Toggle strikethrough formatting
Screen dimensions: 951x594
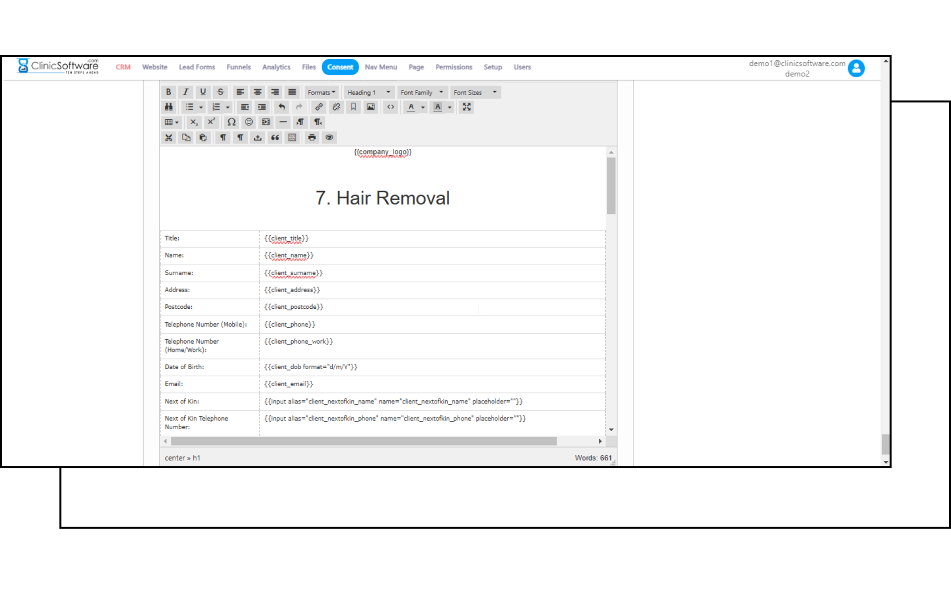pos(220,92)
